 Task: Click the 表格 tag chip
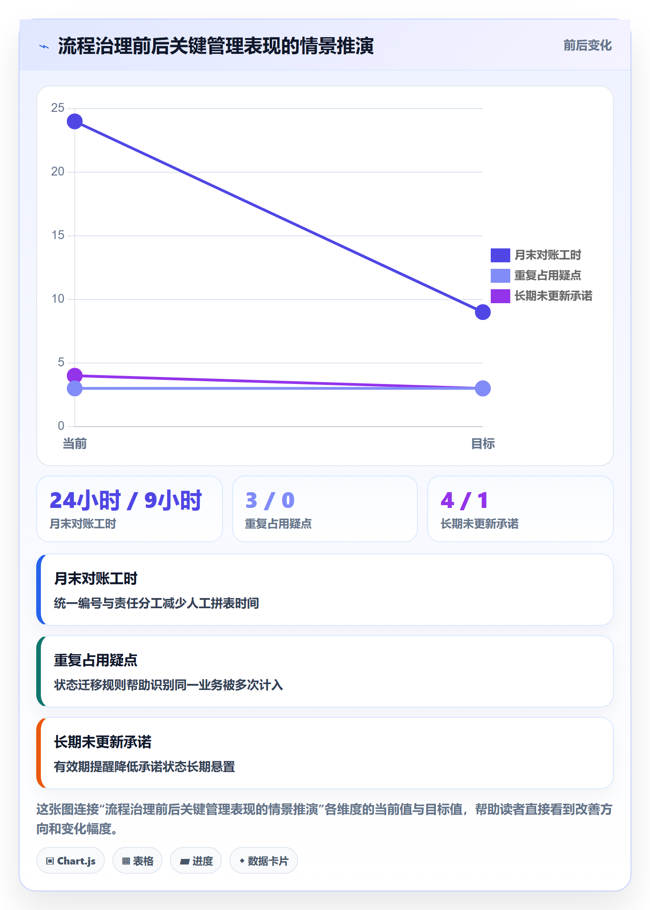(x=137, y=861)
